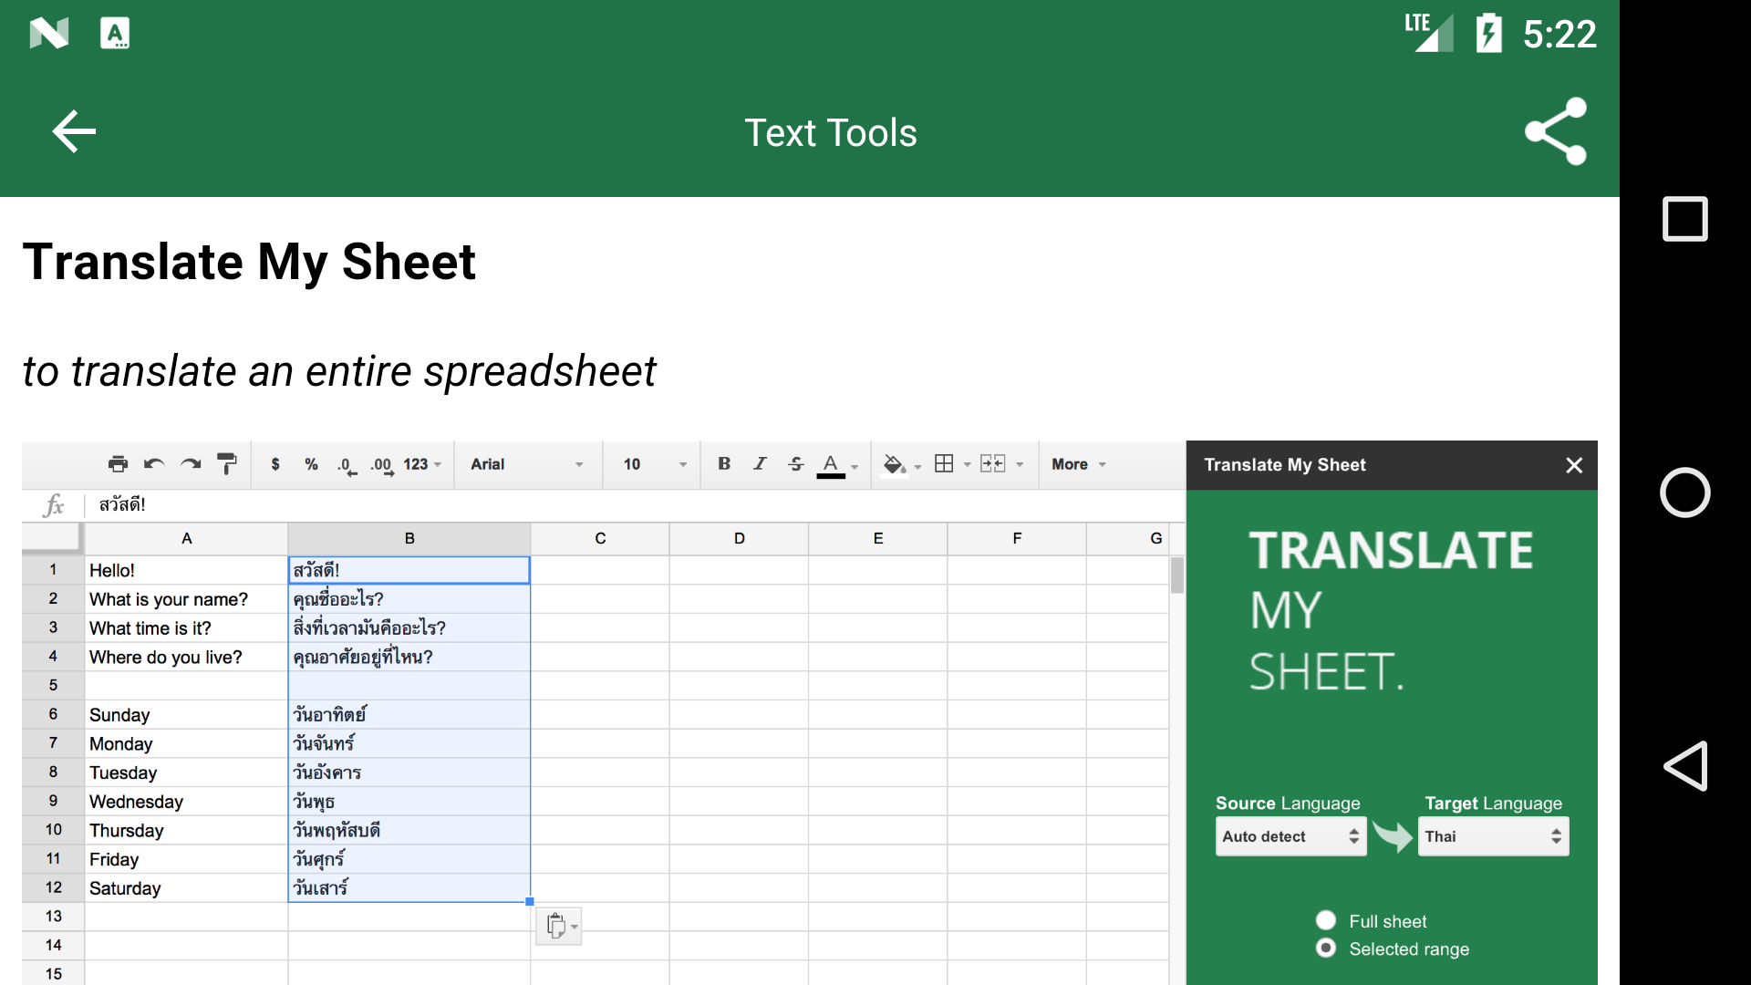Click the select-all corner of the sheet
Viewport: 1751px width, 985px height.
click(53, 539)
